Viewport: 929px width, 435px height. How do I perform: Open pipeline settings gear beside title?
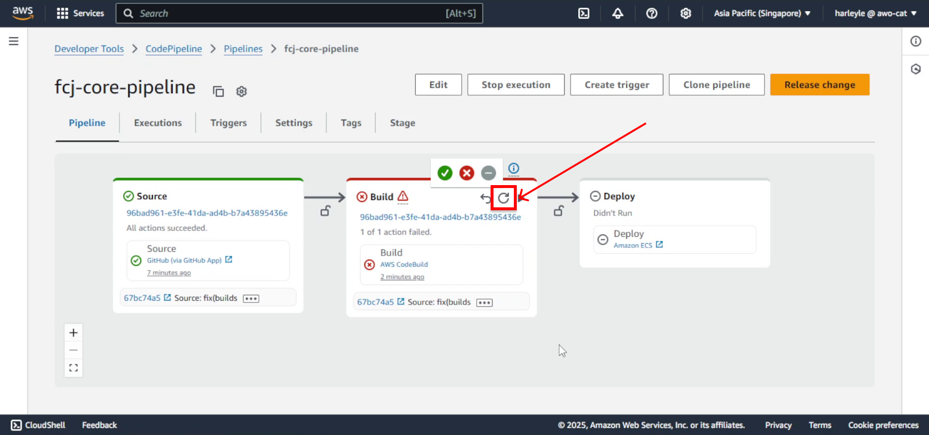tap(241, 91)
